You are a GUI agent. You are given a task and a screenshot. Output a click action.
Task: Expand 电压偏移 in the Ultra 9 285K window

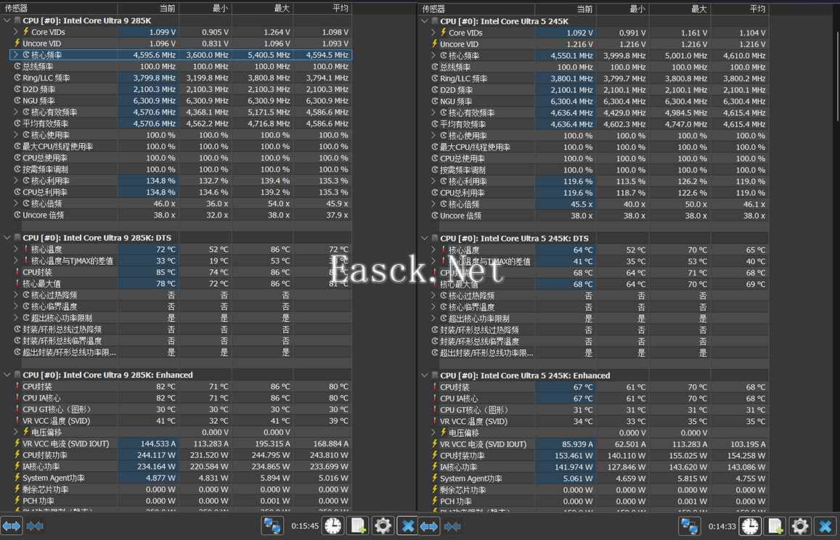click(15, 432)
